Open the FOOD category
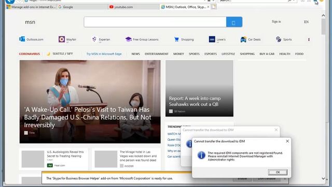 [299, 54]
